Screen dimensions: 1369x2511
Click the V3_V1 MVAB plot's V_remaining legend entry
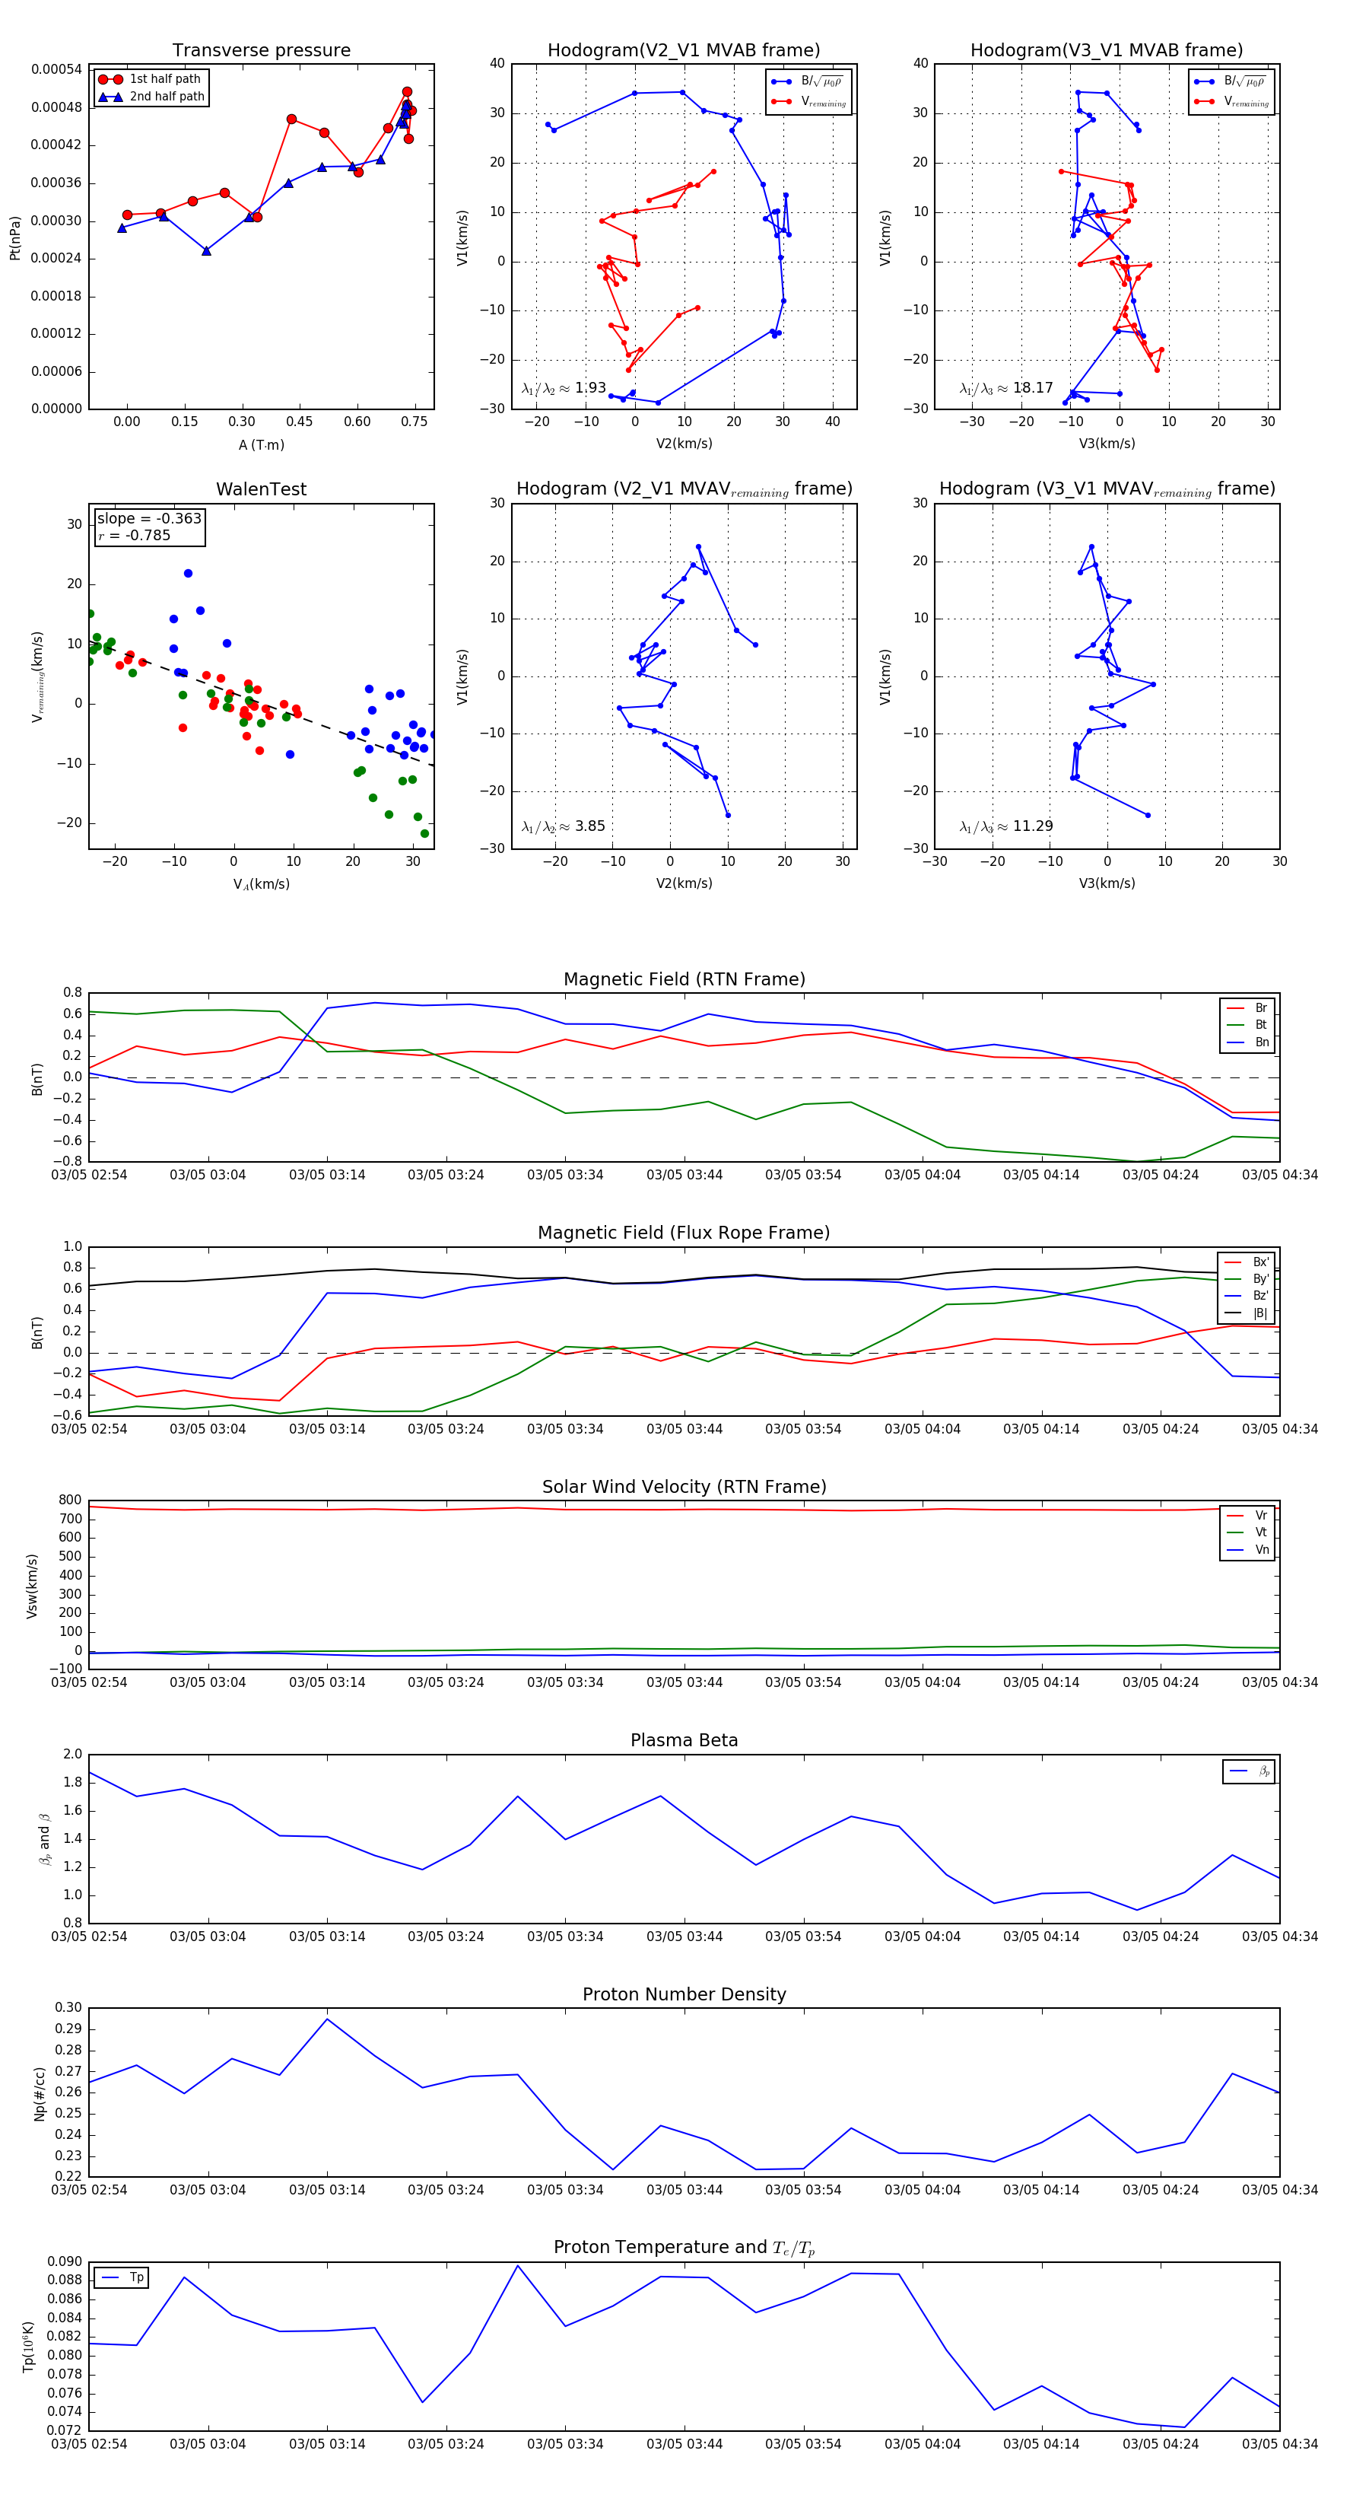tap(1231, 101)
